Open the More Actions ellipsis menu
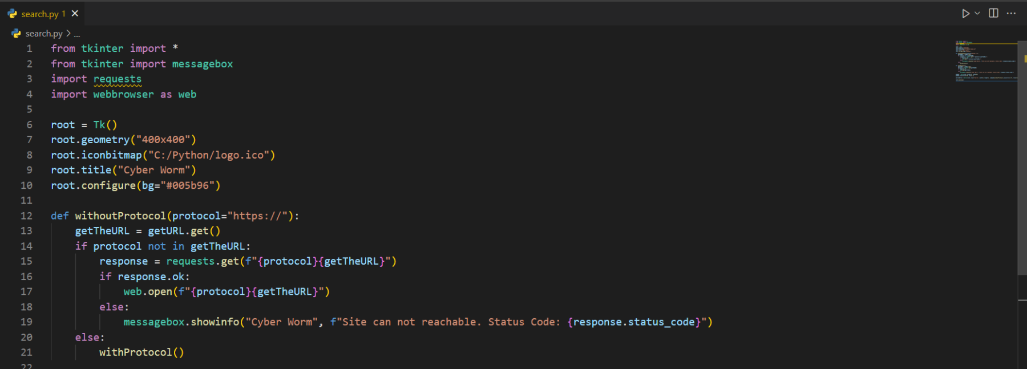Image resolution: width=1027 pixels, height=369 pixels. tap(1011, 14)
